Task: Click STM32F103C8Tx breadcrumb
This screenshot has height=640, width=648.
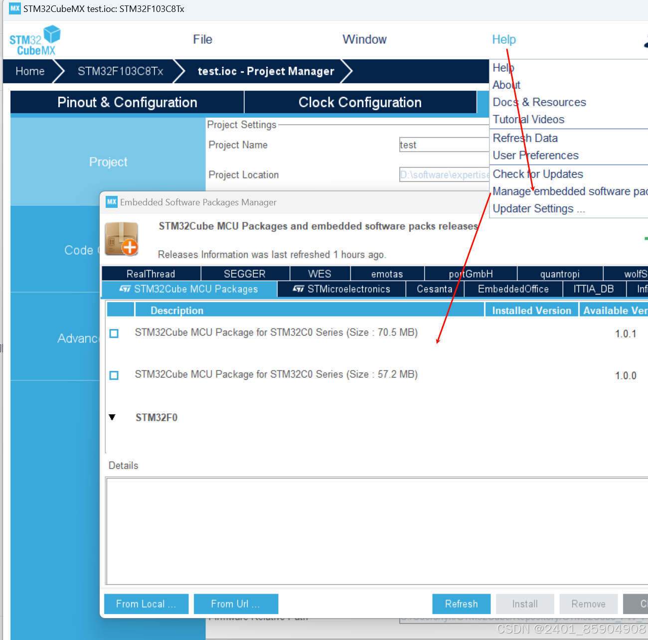Action: pos(120,71)
